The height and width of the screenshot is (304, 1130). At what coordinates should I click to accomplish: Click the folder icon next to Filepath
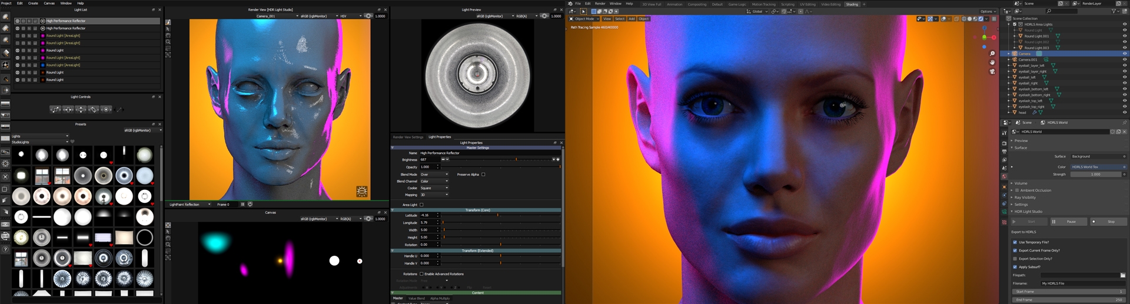point(1123,275)
